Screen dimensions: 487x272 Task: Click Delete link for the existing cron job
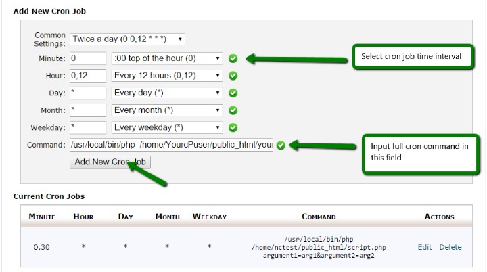pos(450,247)
